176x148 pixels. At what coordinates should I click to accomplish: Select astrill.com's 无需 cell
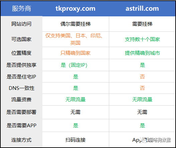(x=142, y=112)
